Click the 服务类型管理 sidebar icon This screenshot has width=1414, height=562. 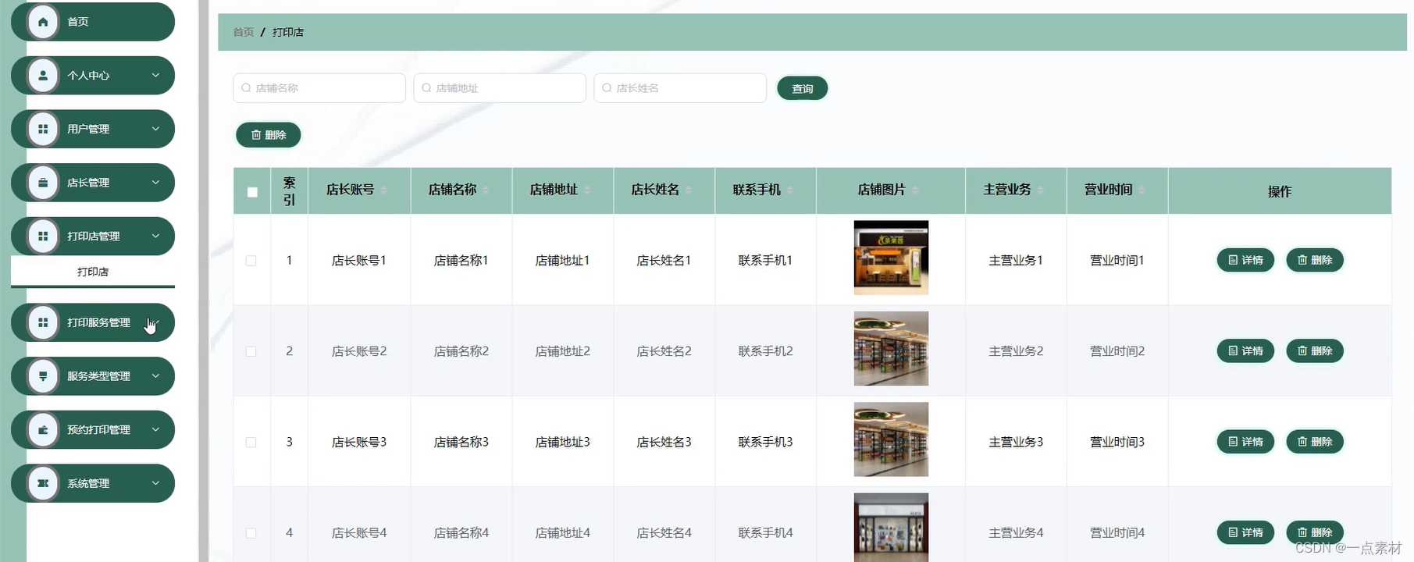[x=43, y=376]
